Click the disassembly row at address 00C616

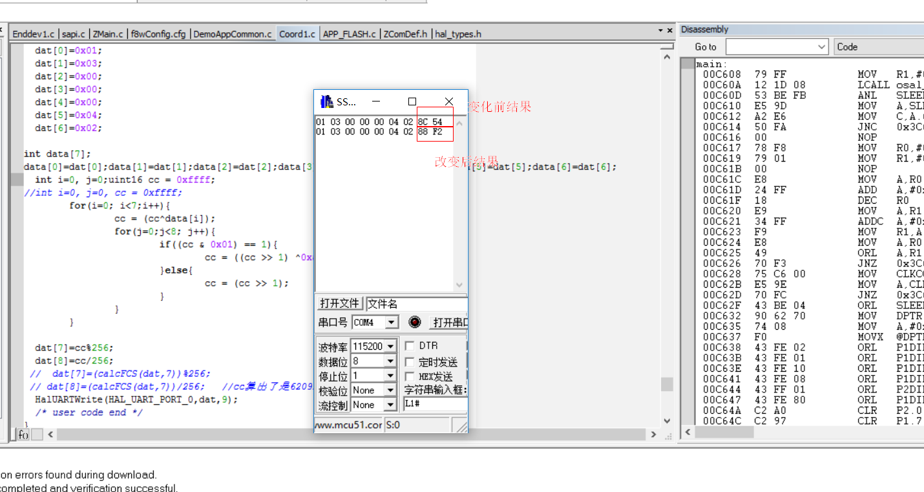point(810,137)
